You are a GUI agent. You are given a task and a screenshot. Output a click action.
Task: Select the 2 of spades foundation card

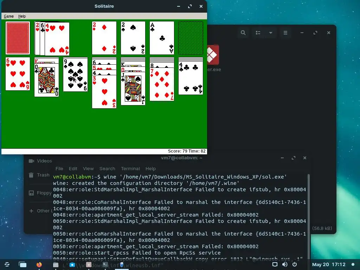click(x=133, y=38)
